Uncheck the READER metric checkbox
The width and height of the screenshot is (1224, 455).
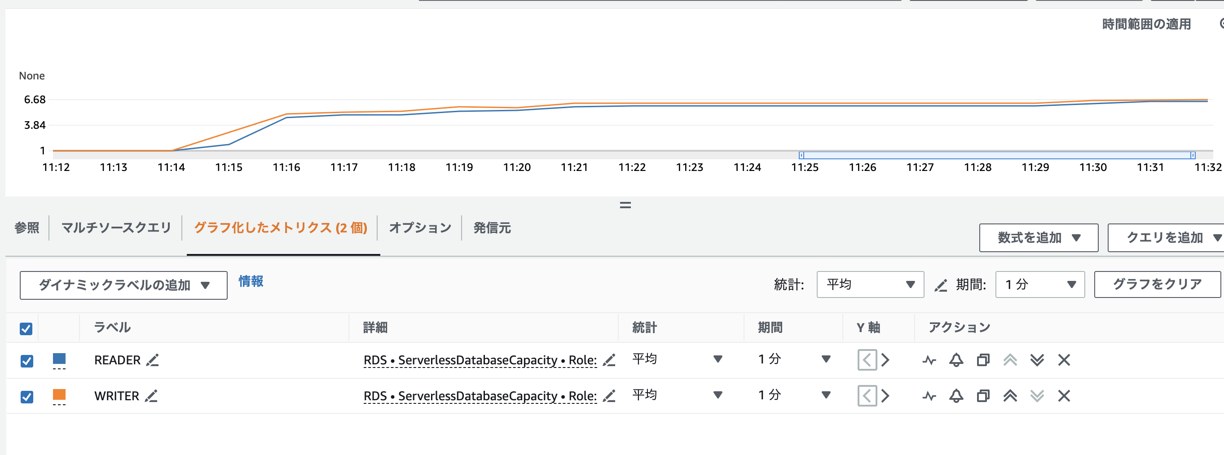pyautogui.click(x=27, y=361)
